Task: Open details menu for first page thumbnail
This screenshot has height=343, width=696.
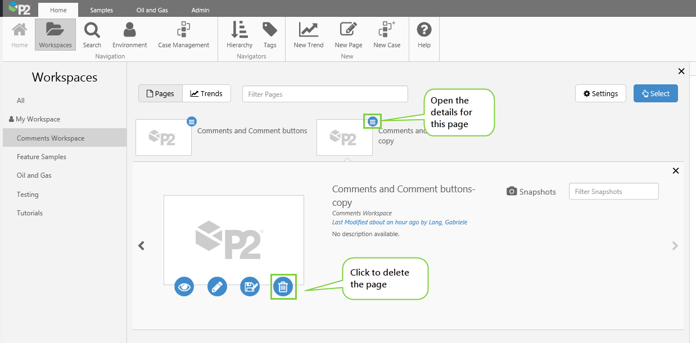Action: click(192, 121)
